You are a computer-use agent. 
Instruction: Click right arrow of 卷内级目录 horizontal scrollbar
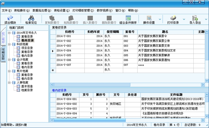point(203,120)
